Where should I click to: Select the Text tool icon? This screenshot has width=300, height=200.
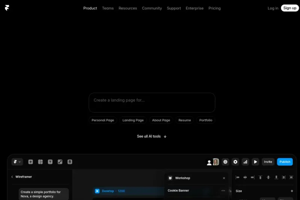[50, 162]
